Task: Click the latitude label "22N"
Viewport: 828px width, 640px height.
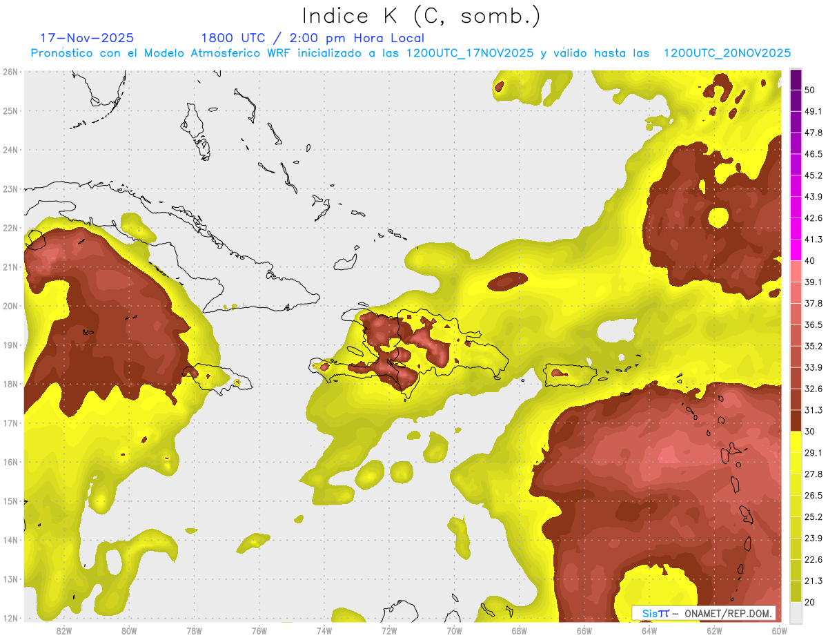Action: pos(10,228)
